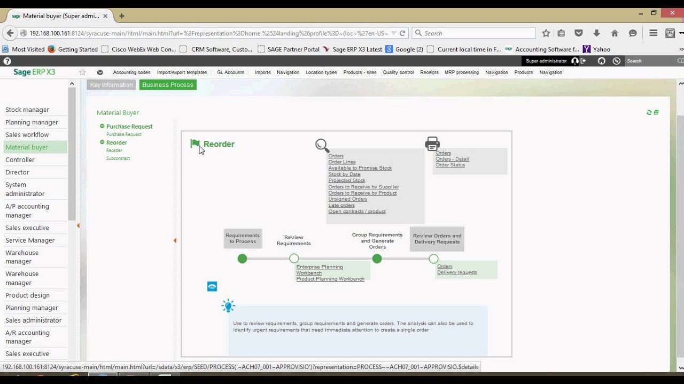Click the Firefox search input field
Image resolution: width=684 pixels, height=384 pixels.
[473, 33]
